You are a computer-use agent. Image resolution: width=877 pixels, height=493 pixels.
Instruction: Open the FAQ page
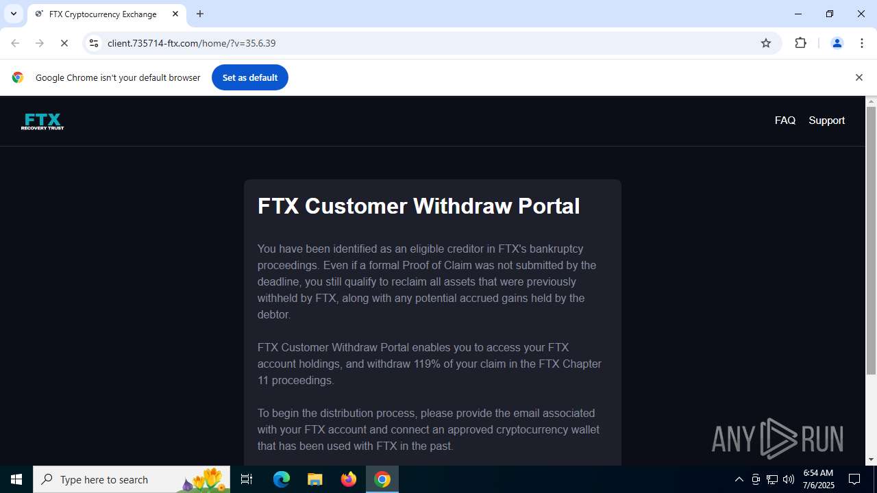pos(785,121)
